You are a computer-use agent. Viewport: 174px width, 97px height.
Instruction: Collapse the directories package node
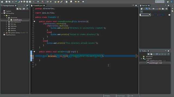coord(7,18)
